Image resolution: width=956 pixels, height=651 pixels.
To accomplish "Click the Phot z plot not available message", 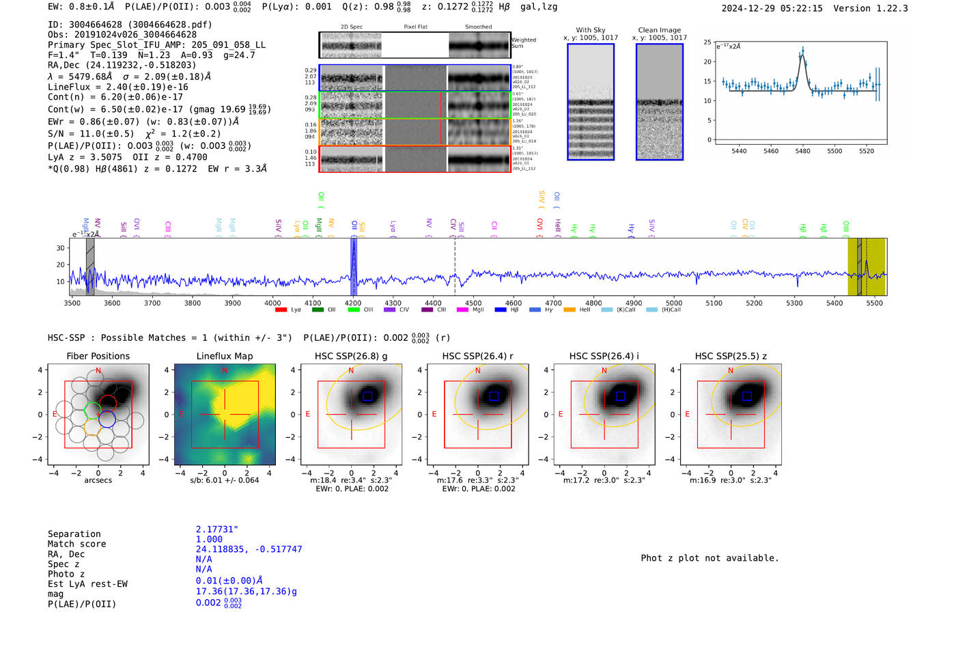I will point(709,558).
